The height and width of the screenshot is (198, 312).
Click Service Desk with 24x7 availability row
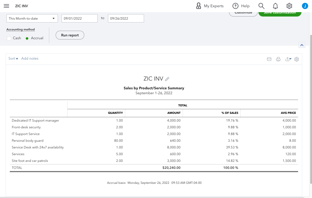pos(38,147)
